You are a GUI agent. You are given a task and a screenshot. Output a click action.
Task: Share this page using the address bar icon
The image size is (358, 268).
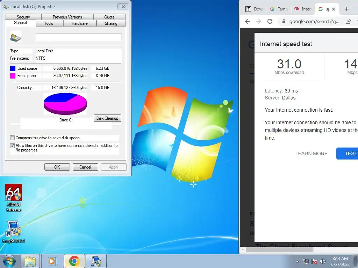pos(348,21)
